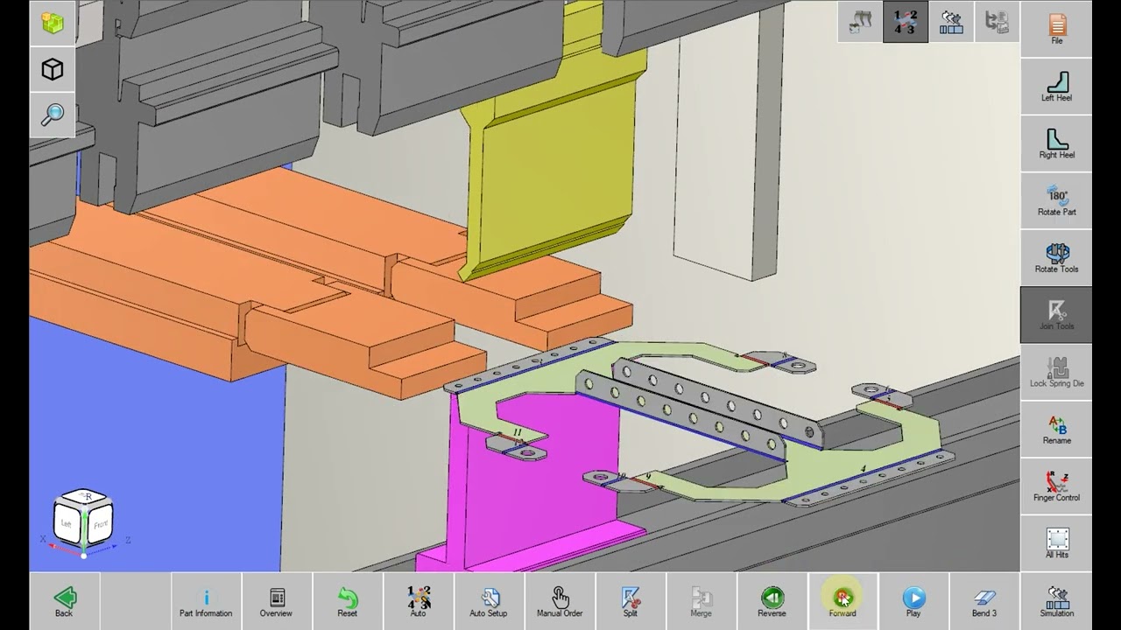Show All Hits

coord(1056,542)
